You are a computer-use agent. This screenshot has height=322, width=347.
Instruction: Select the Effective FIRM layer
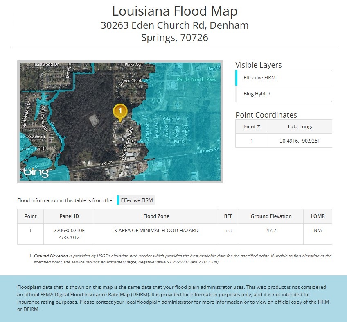(259, 78)
